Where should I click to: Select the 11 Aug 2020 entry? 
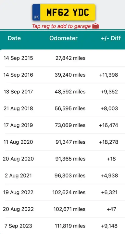[62, 142]
